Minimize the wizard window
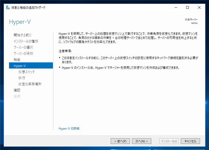 point(176,7)
